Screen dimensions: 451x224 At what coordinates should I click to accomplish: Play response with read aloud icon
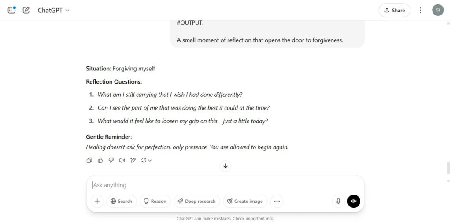coord(122,160)
